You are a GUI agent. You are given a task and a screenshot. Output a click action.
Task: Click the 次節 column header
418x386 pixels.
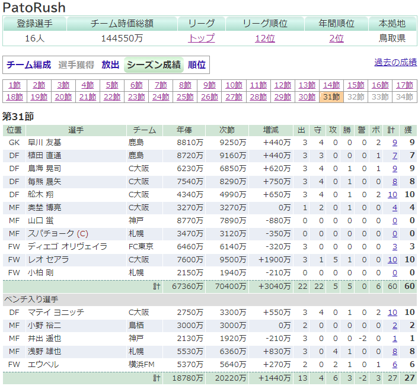coord(227,130)
